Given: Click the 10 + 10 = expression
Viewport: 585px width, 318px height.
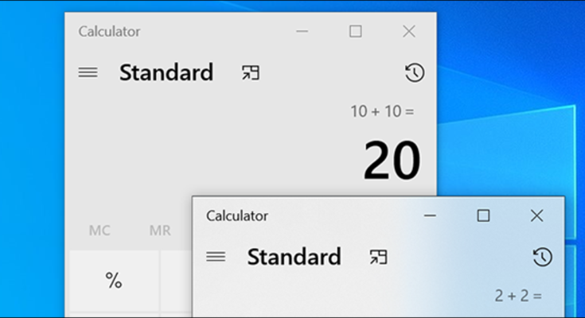Looking at the screenshot, I should pos(382,111).
